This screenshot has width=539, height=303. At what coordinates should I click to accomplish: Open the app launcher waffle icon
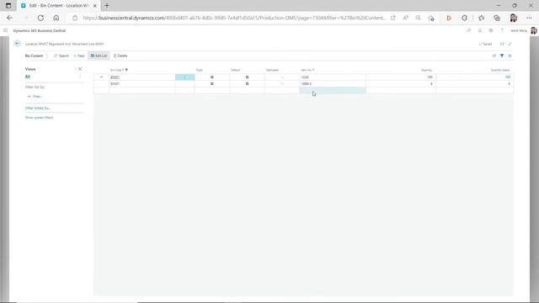click(x=6, y=30)
